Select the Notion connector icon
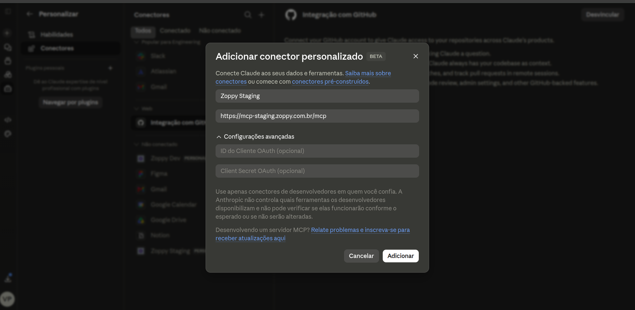Image resolution: width=635 pixels, height=310 pixels. click(x=141, y=235)
